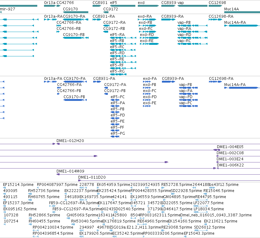Select the vap-RC transcript label
The image size is (260, 238).
[184, 41]
